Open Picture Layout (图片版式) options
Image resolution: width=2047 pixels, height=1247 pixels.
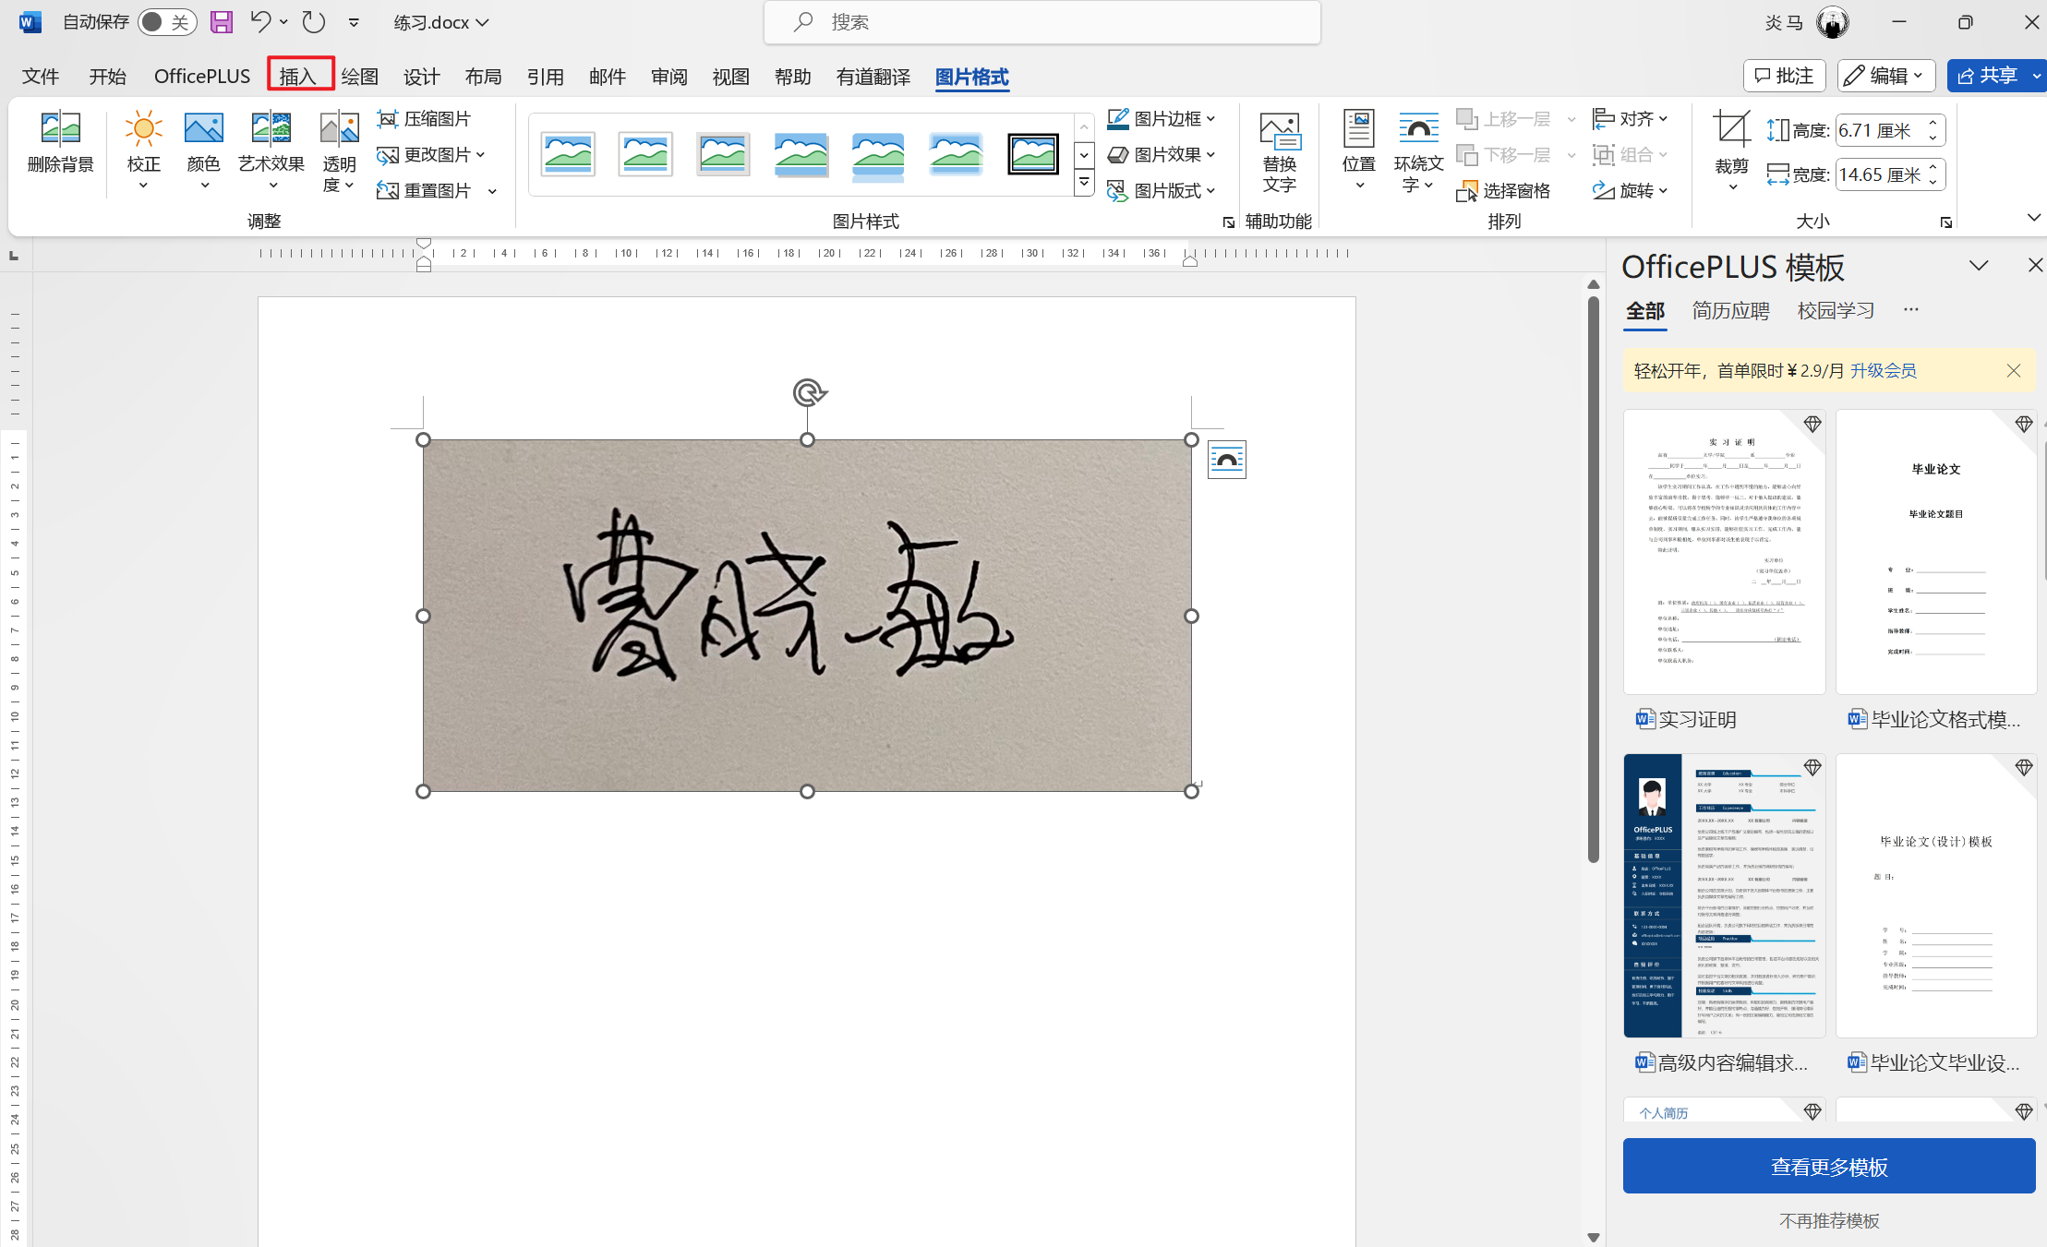point(1162,191)
